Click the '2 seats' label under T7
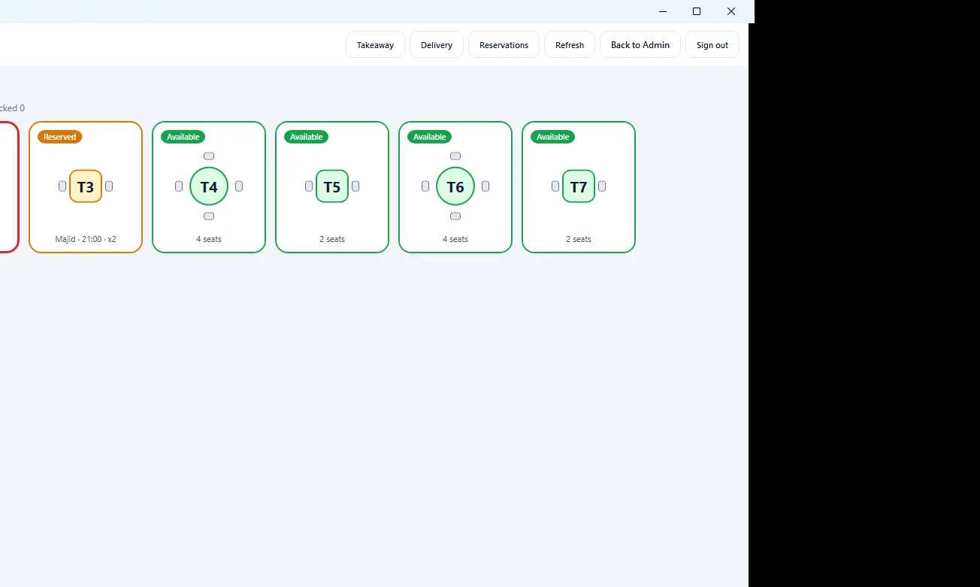This screenshot has width=980, height=587. coord(579,239)
